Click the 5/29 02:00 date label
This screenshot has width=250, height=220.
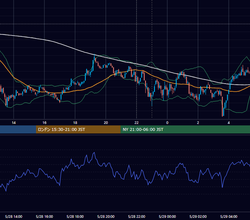198,216
